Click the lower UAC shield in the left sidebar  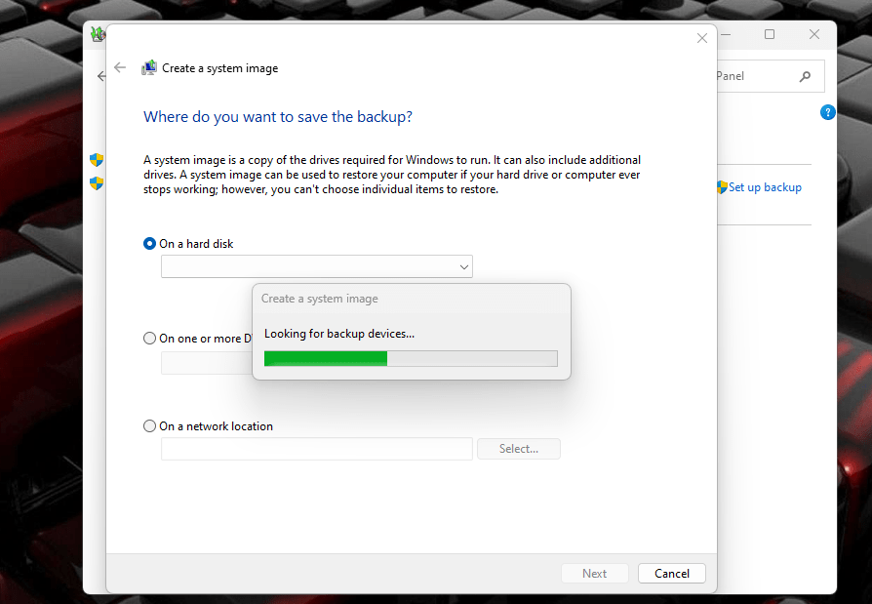(96, 182)
